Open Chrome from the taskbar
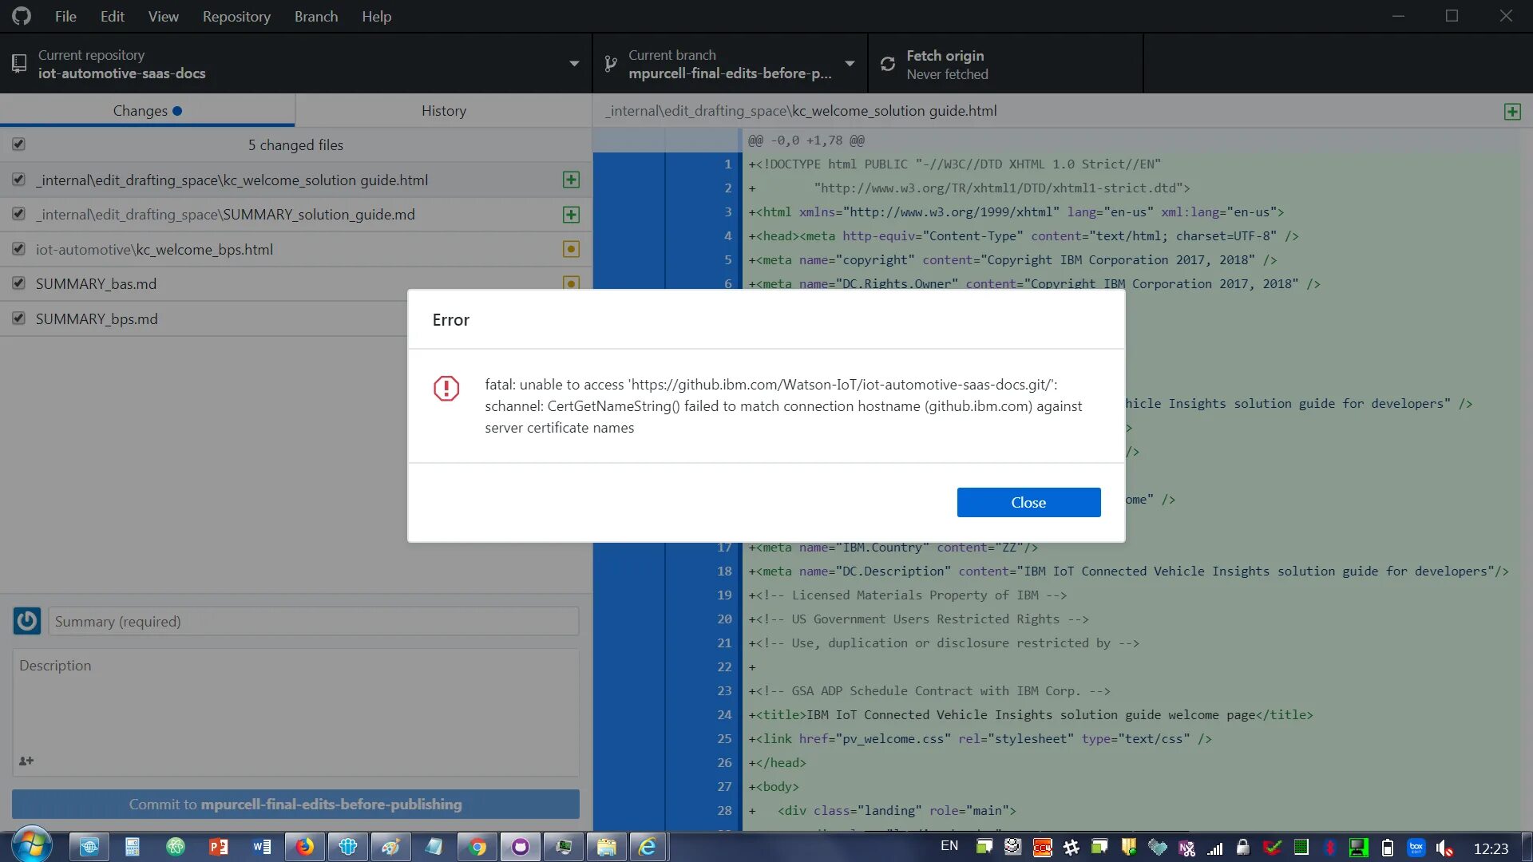The width and height of the screenshot is (1533, 862). coord(477,847)
